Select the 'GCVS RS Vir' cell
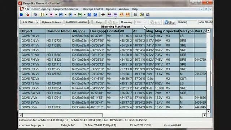Image resolution: width=231 pixels, height=130 pixels. click(x=34, y=74)
